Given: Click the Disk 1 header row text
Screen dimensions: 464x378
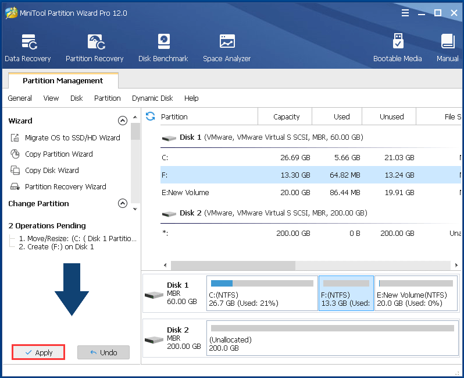Looking at the screenshot, I should [272, 137].
